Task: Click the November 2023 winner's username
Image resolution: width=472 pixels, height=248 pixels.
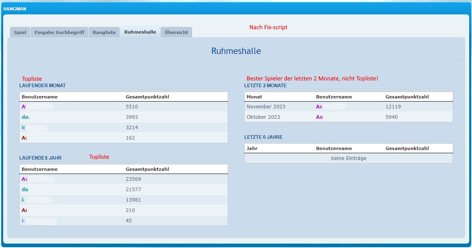Action: (319, 107)
